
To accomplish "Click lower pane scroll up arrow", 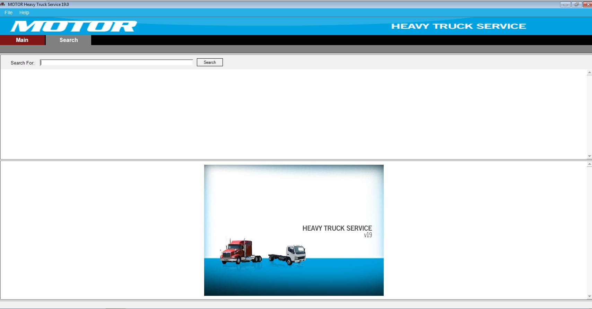I will [x=589, y=164].
